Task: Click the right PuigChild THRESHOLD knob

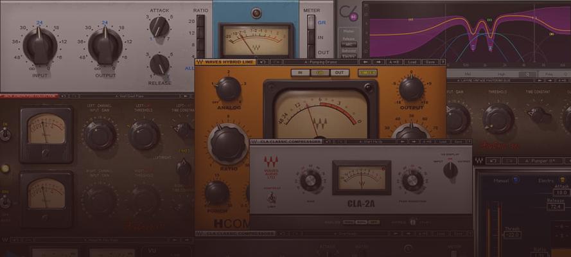Action: [x=498, y=118]
